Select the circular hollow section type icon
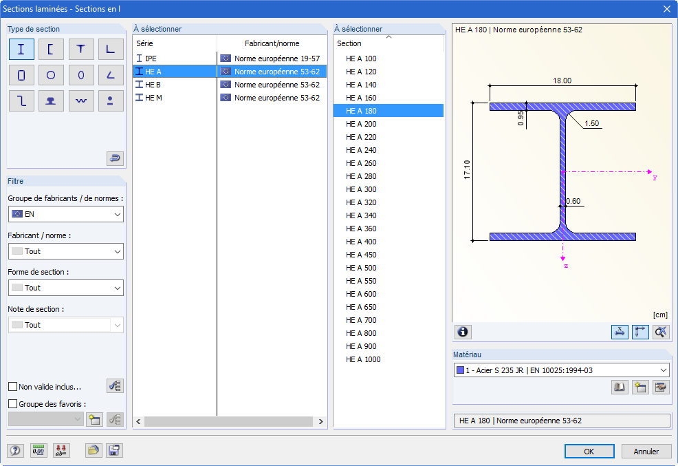The height and width of the screenshot is (466, 678). (x=51, y=75)
